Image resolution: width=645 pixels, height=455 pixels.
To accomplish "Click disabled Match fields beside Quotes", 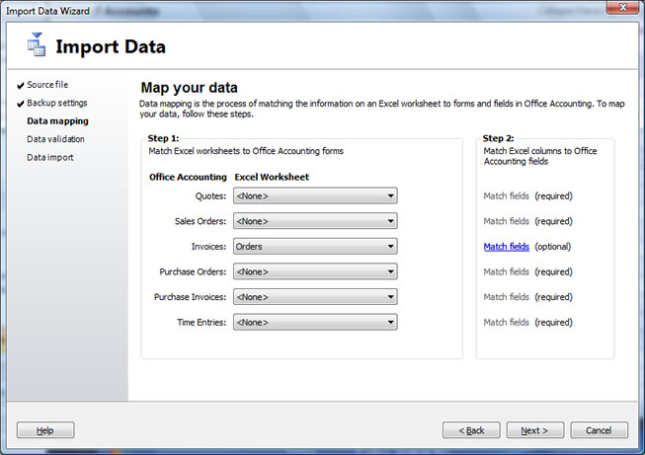I will click(x=507, y=196).
